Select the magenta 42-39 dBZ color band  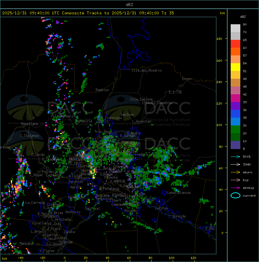point(235,98)
